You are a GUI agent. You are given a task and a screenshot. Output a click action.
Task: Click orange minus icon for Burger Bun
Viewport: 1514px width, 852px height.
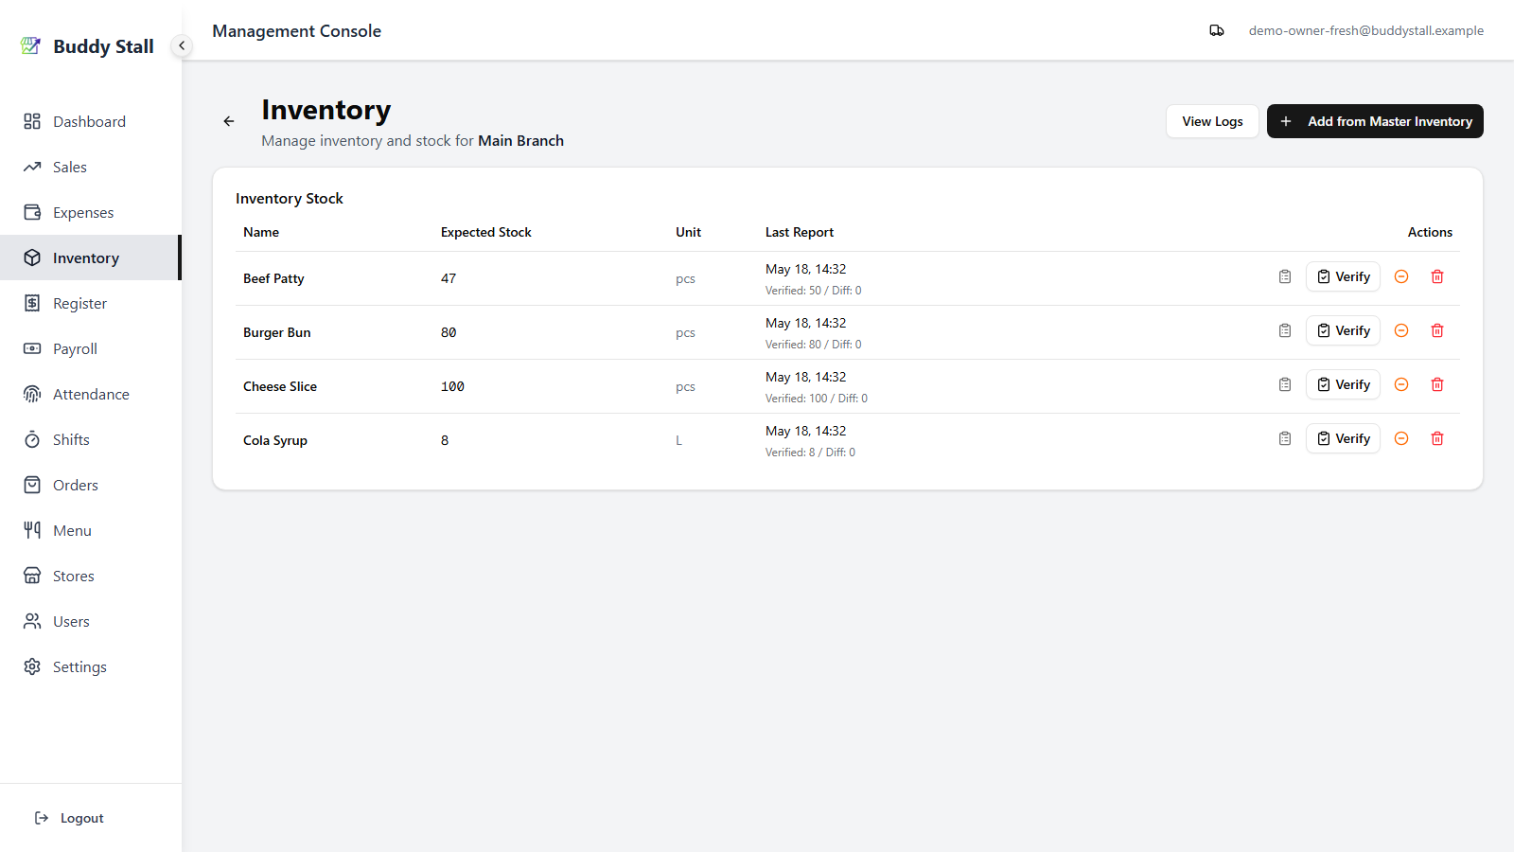click(x=1401, y=330)
